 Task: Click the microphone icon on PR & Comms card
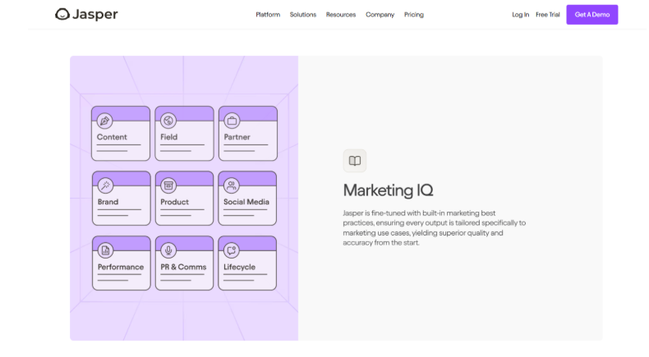coord(168,250)
